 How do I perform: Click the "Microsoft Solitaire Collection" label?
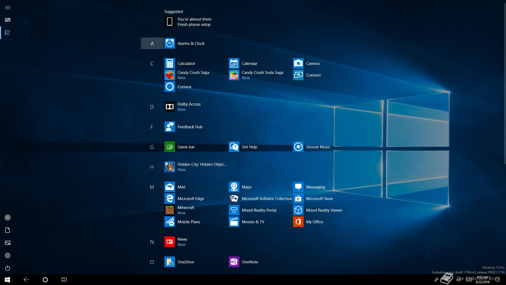267,198
